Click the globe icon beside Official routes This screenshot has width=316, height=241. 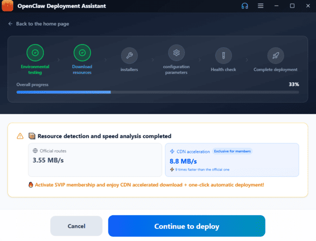click(35, 151)
